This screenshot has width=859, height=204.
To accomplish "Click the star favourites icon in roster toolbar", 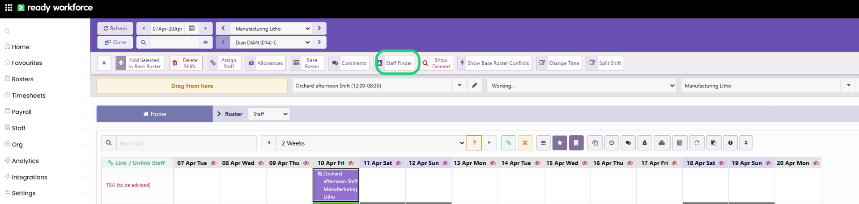I will point(560,143).
